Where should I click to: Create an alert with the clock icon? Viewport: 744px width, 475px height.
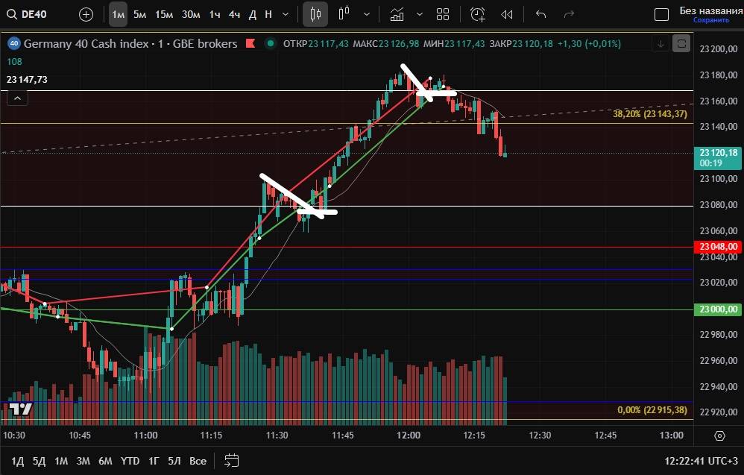pyautogui.click(x=477, y=14)
